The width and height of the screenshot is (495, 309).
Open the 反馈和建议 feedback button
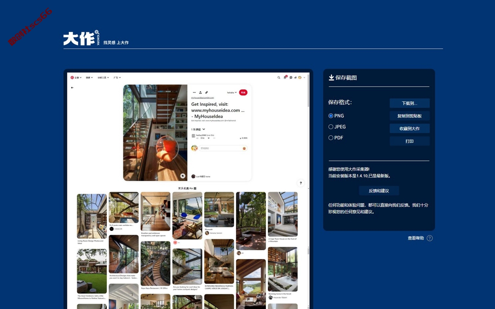(379, 191)
